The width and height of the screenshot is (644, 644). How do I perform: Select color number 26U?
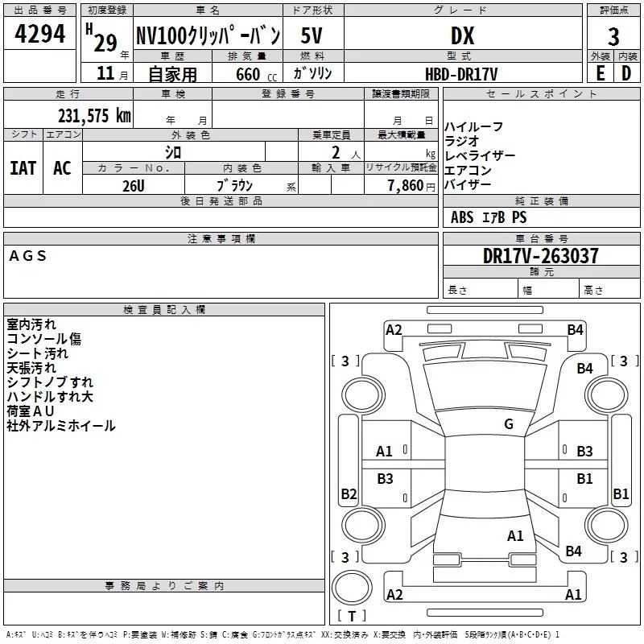tap(134, 186)
